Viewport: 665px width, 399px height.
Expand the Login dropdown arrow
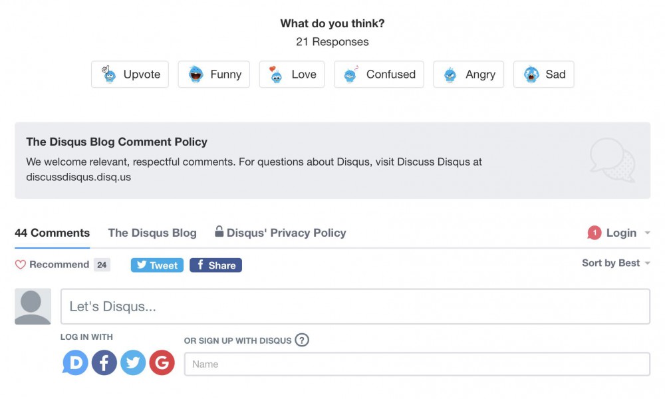(x=647, y=233)
